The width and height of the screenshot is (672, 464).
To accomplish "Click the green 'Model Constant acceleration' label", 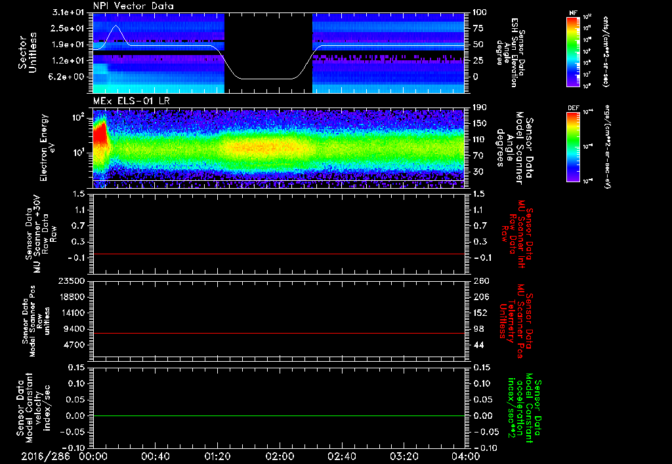I will click(524, 408).
